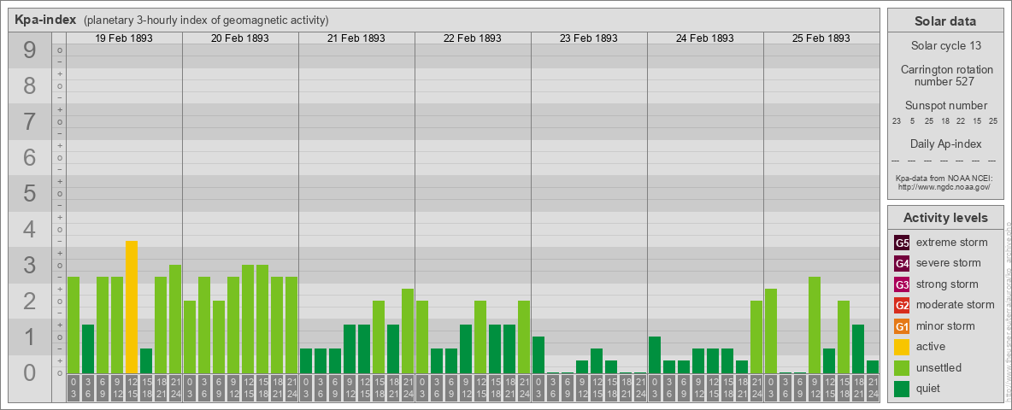Click the 'Solar cycle 13' text
The width and height of the screenshot is (1012, 410).
945,46
